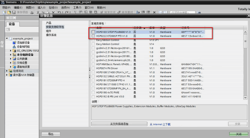Tick the Easy Motion Control V13 SP1 checkbox
Screen dimensions: 250x138
(93, 40)
